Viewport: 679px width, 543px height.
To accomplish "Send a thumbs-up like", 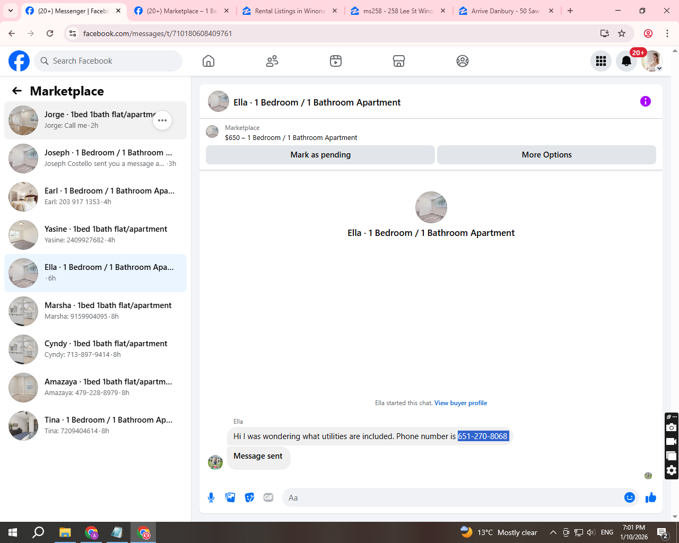I will point(651,497).
